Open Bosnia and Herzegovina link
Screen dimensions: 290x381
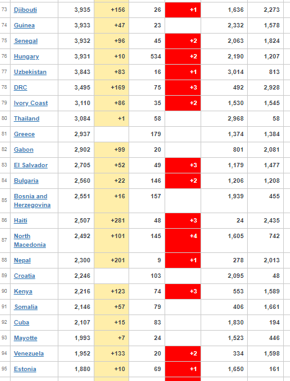(x=32, y=201)
